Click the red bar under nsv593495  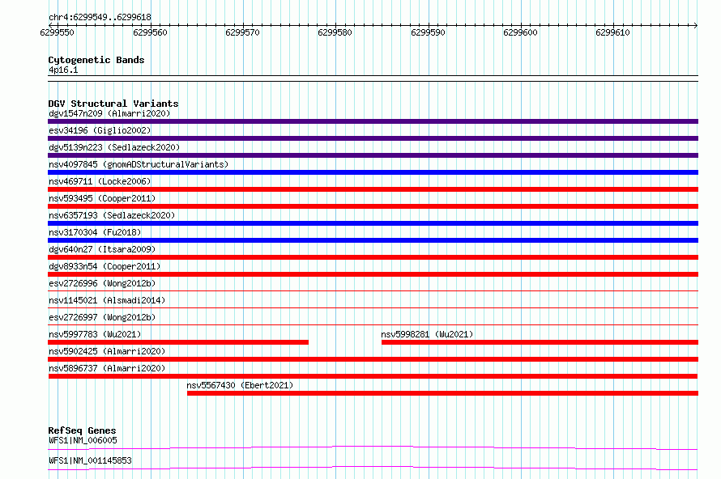click(x=373, y=206)
